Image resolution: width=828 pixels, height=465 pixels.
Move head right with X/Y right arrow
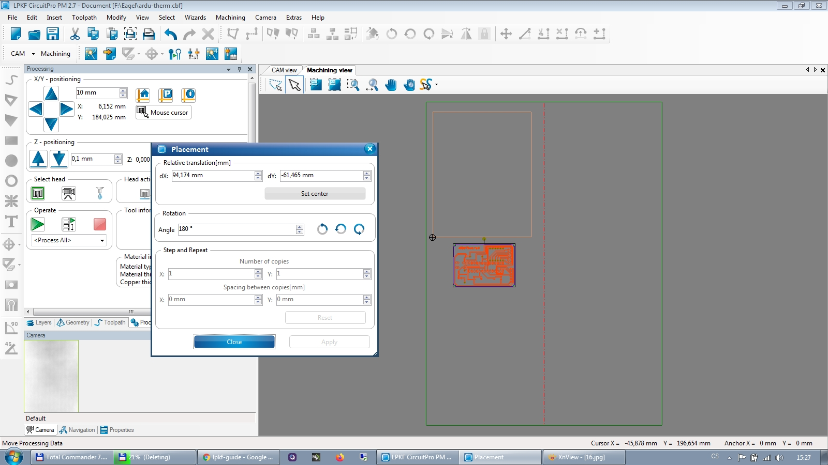pyautogui.click(x=66, y=109)
